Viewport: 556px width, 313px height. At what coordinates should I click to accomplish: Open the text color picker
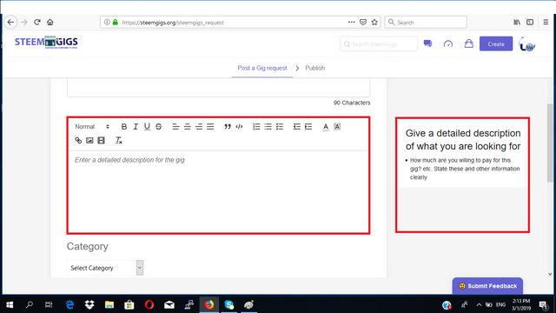pos(326,126)
